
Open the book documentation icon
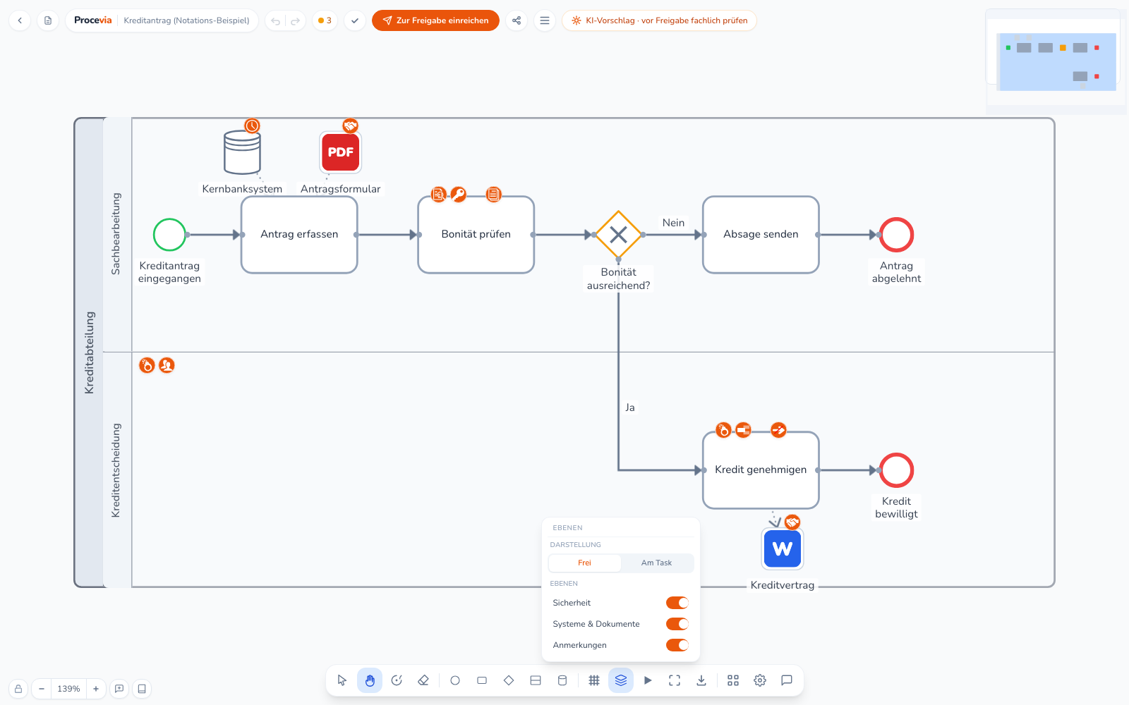tap(142, 689)
